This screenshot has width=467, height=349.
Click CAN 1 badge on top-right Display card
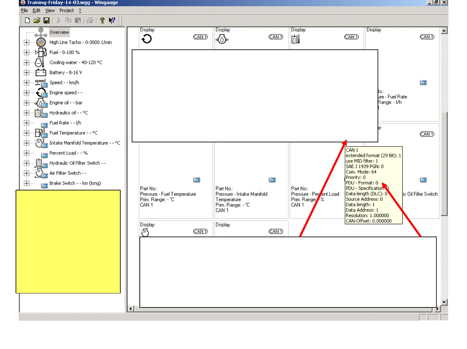click(x=427, y=37)
